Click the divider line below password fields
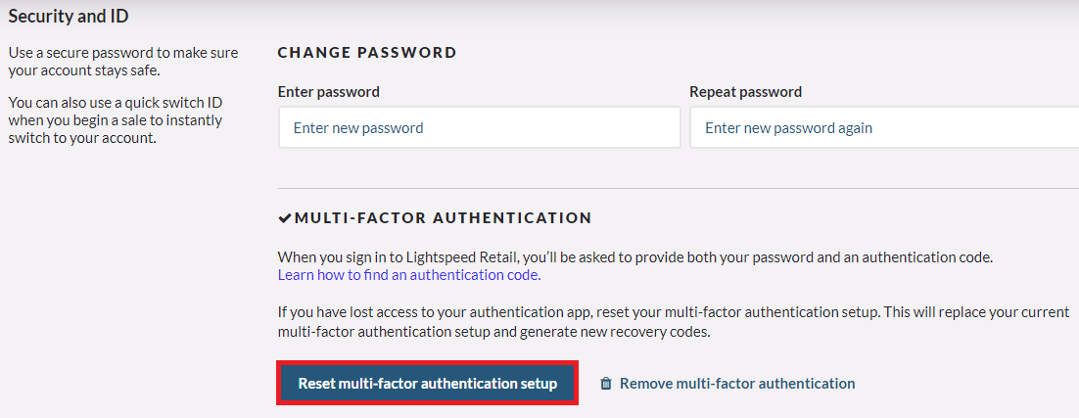The image size is (1079, 418). [679, 188]
